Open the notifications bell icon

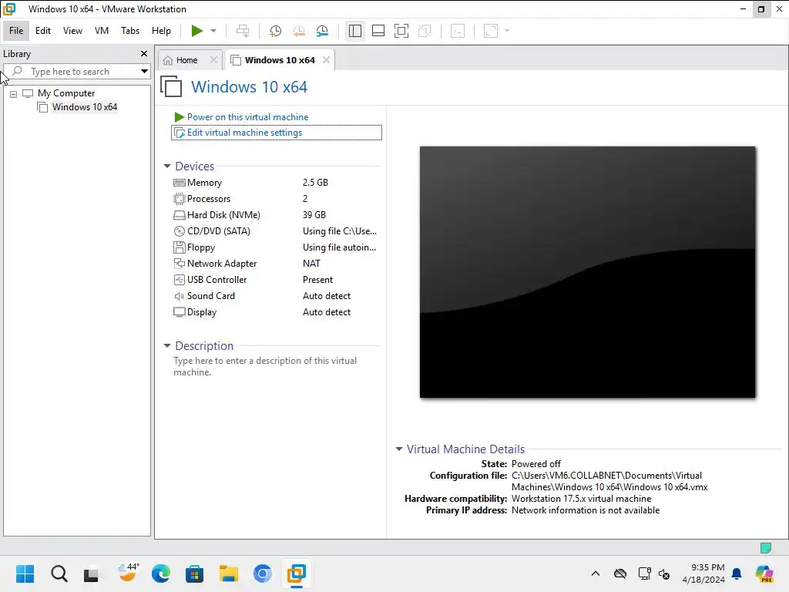(x=737, y=573)
